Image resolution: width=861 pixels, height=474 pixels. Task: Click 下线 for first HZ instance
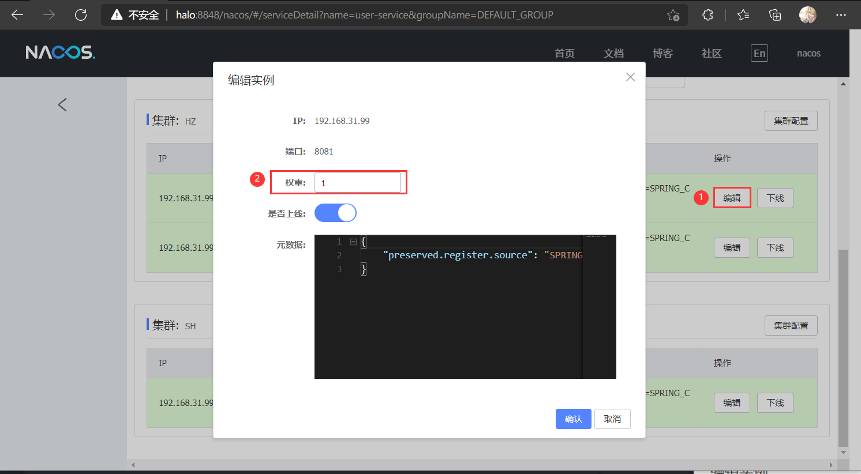pos(775,198)
